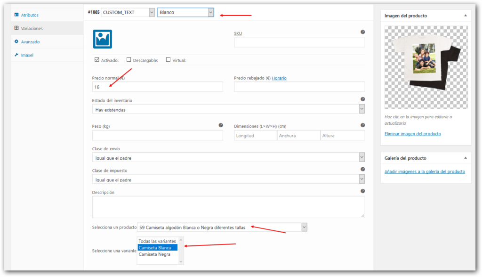This screenshot has width=482, height=277.
Task: Click the Dimensiones help icon
Action: click(363, 125)
